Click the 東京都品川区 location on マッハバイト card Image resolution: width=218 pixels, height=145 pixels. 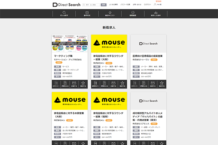(146, 134)
